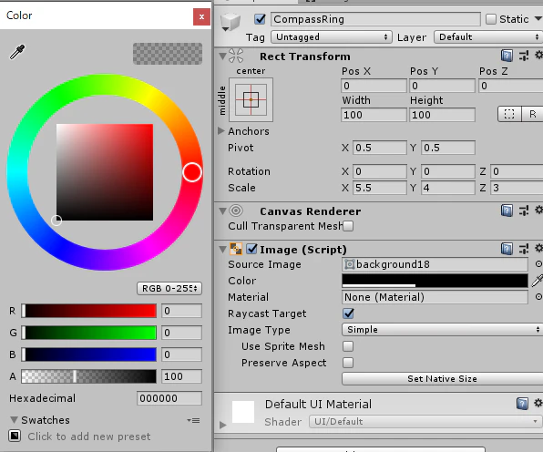The width and height of the screenshot is (543, 452).
Task: Open Canvas Renderer gear settings menu
Action: pos(538,210)
